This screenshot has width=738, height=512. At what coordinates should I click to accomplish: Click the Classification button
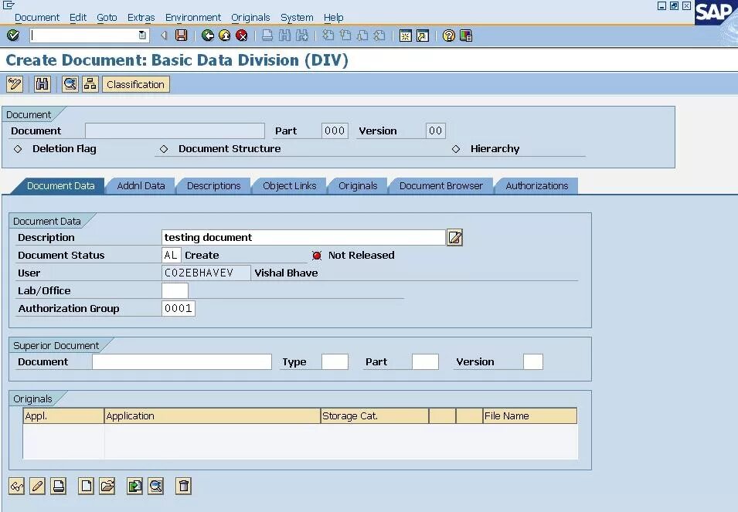tap(135, 85)
